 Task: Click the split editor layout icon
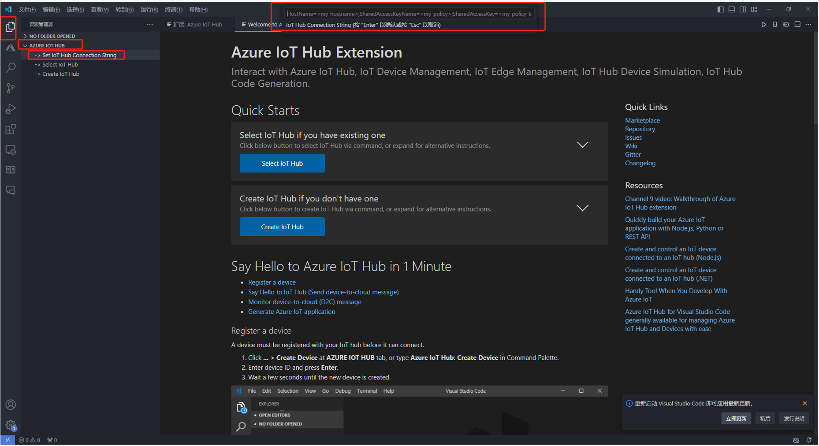tap(797, 24)
